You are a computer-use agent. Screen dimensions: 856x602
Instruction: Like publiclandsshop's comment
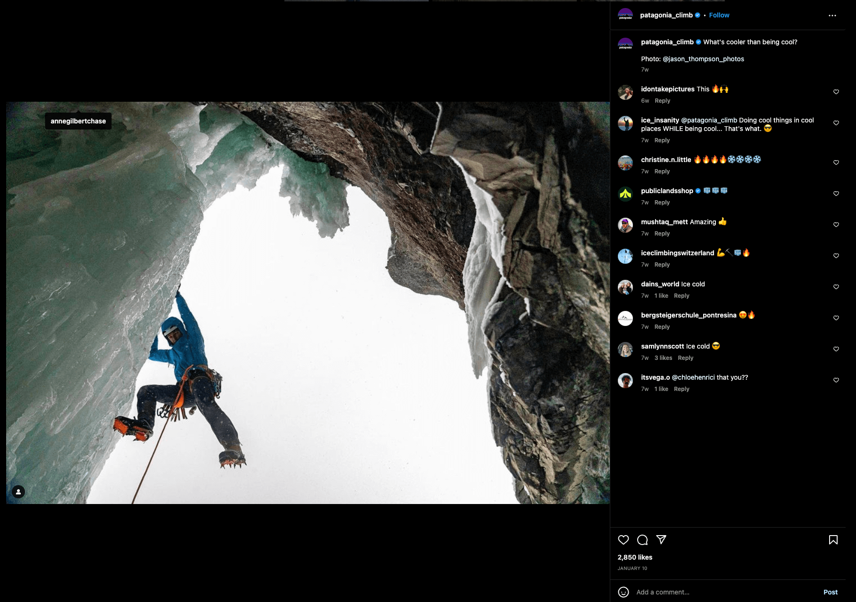[836, 194]
